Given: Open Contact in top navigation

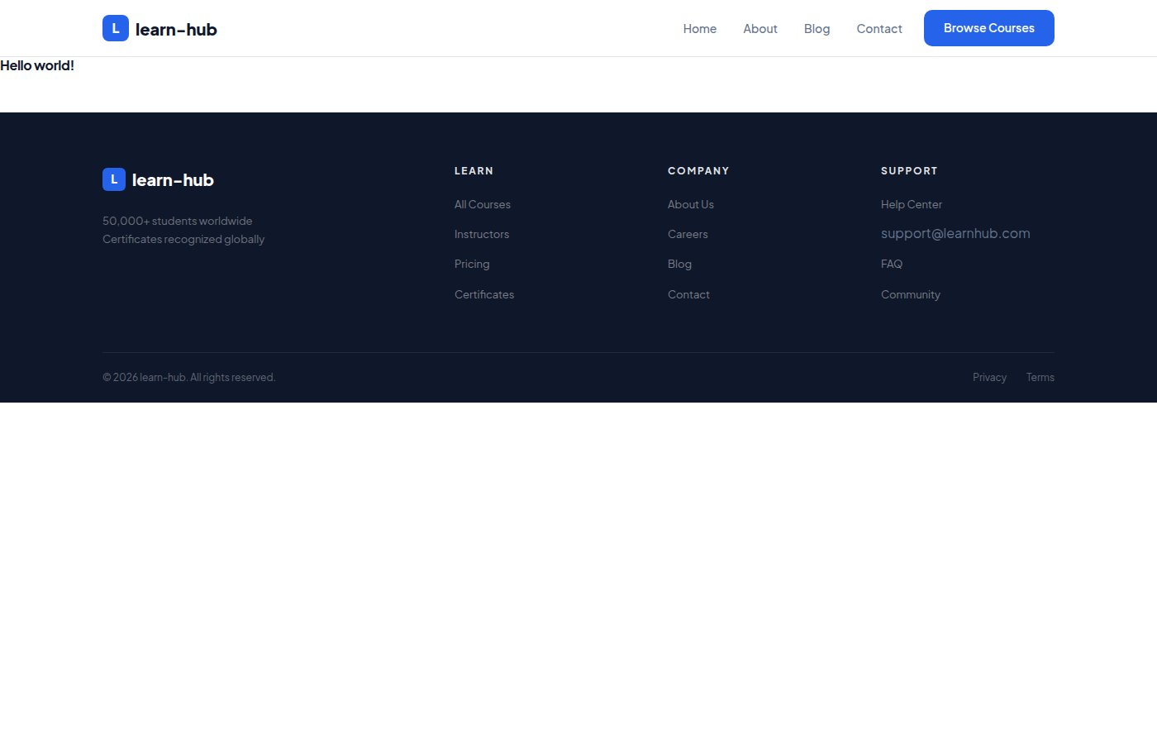Looking at the screenshot, I should (x=879, y=29).
